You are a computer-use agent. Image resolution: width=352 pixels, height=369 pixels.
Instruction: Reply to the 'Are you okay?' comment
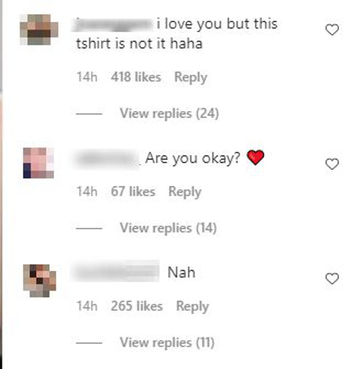pos(185,192)
